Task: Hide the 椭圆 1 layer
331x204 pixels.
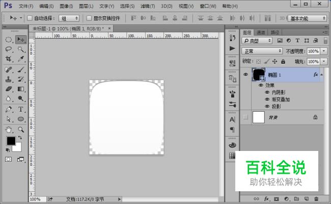Action: (246, 75)
